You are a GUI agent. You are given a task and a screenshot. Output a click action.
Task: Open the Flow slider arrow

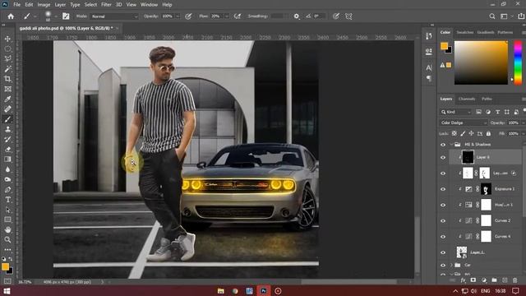pos(227,16)
